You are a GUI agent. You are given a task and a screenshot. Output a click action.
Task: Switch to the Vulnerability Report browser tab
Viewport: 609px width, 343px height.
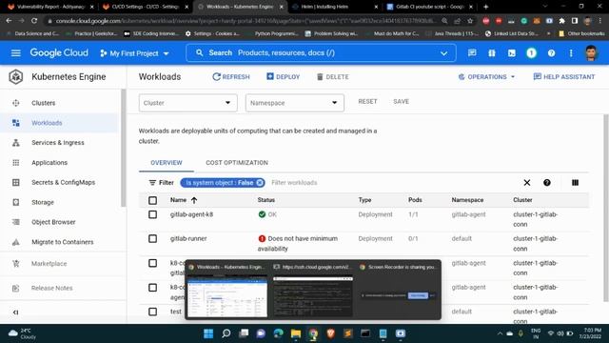[50, 7]
